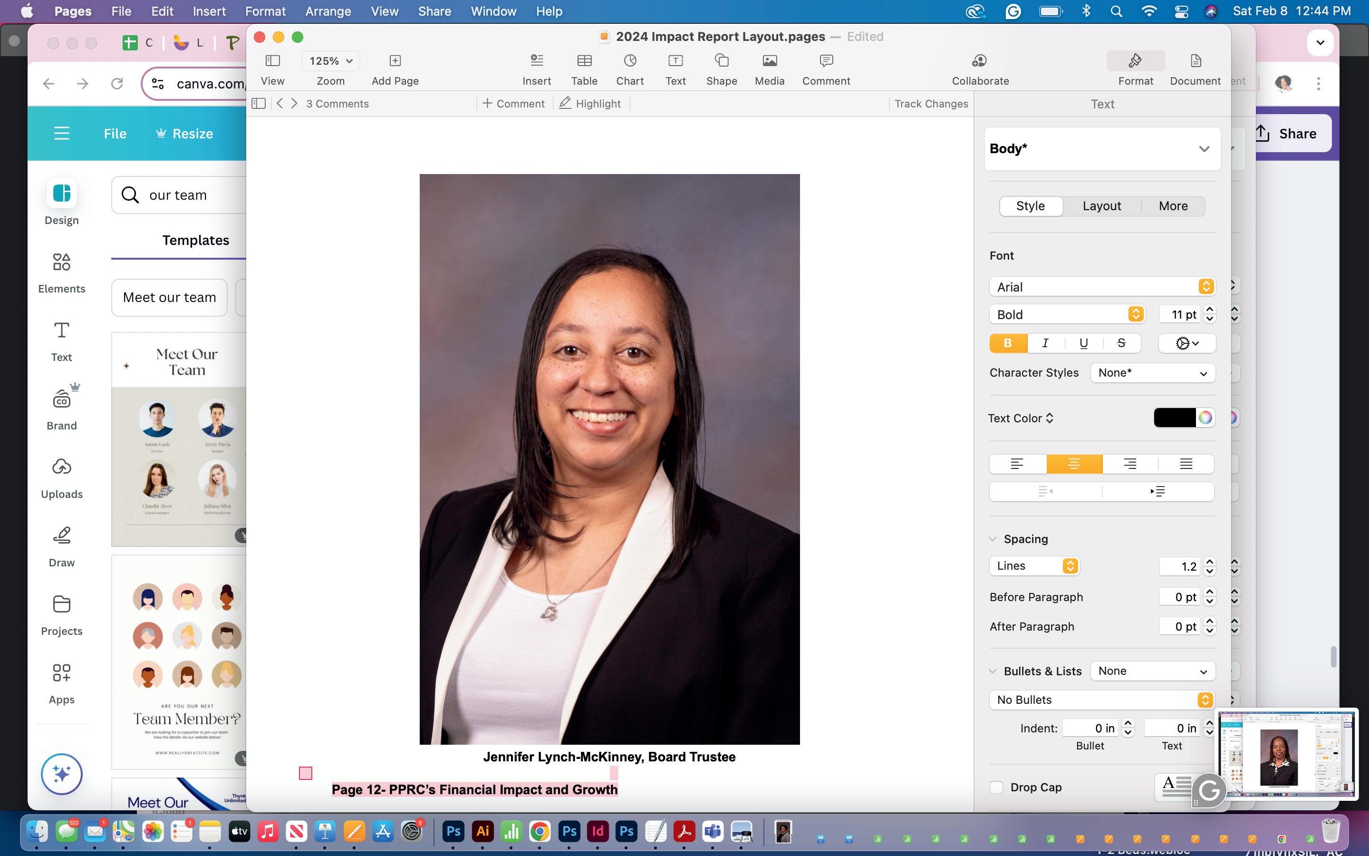
Task: Click the Track Changes button
Action: (931, 104)
